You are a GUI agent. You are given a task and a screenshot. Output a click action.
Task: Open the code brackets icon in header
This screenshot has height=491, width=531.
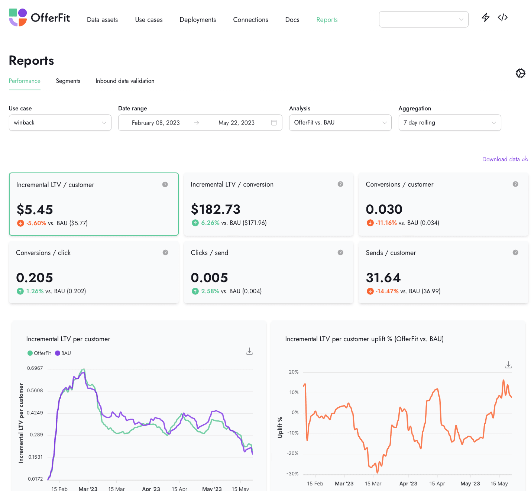click(x=502, y=17)
